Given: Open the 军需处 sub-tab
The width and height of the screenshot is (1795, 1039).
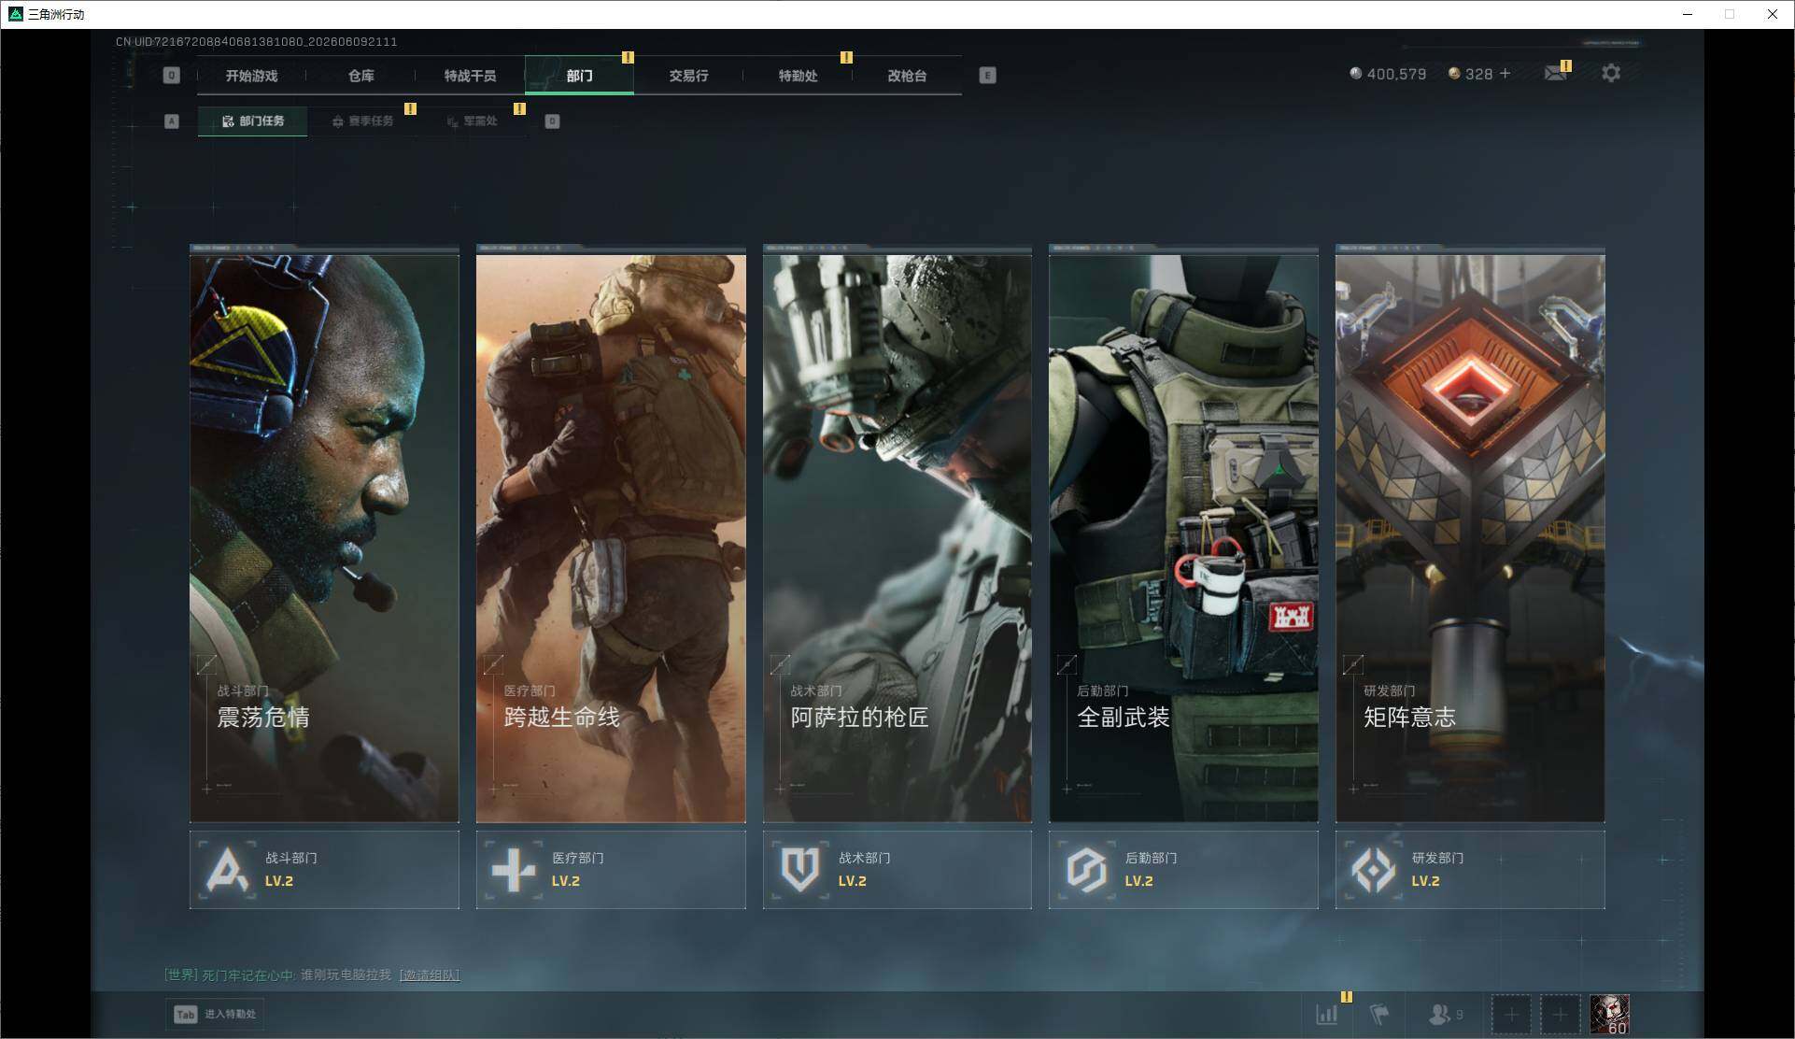Looking at the screenshot, I should [x=473, y=121].
